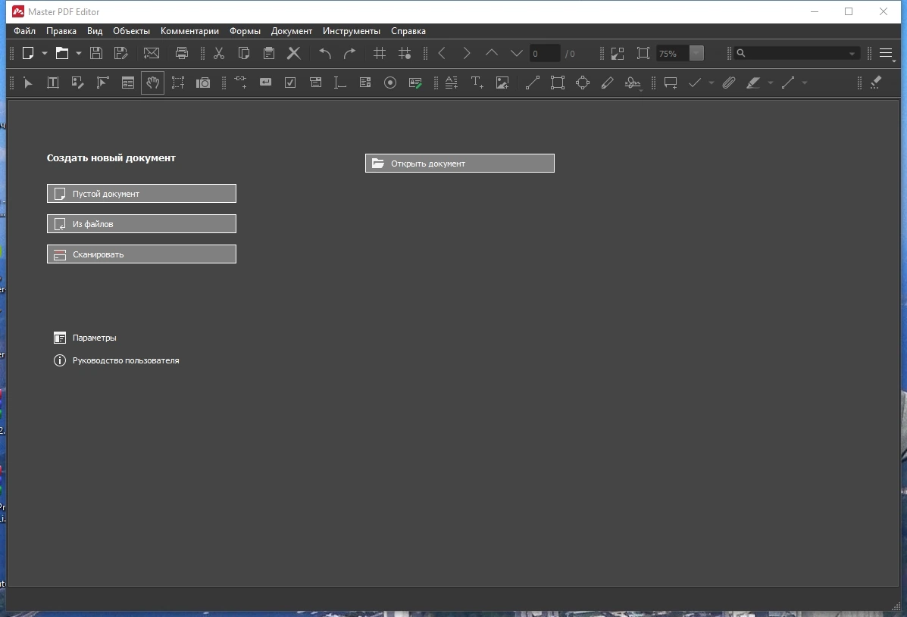Click the handwritten signature tool
The width and height of the screenshot is (907, 617).
point(633,83)
